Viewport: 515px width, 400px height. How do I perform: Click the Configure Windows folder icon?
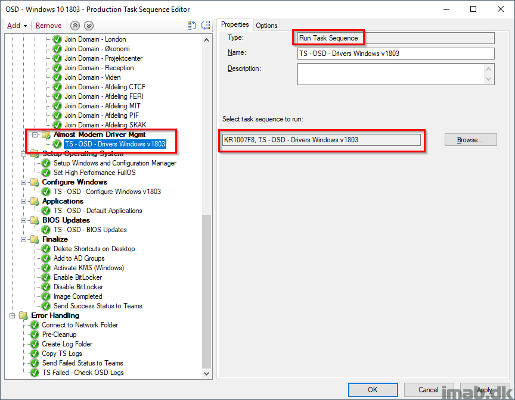35,182
